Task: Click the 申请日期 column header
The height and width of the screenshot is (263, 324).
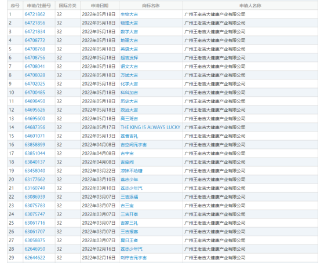Action: 100,6
